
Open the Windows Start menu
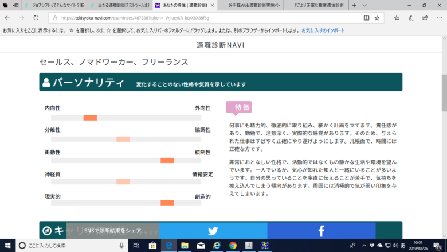pyautogui.click(x=7, y=246)
